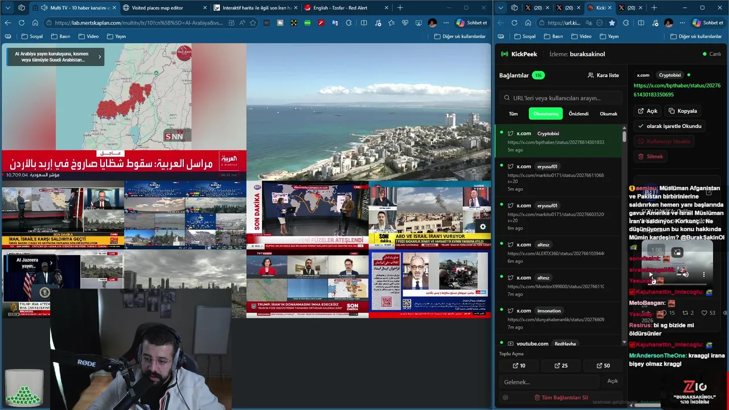Open Sohbet et Copilot in left browser
Viewport: 729px width, 410px height.
(472, 23)
